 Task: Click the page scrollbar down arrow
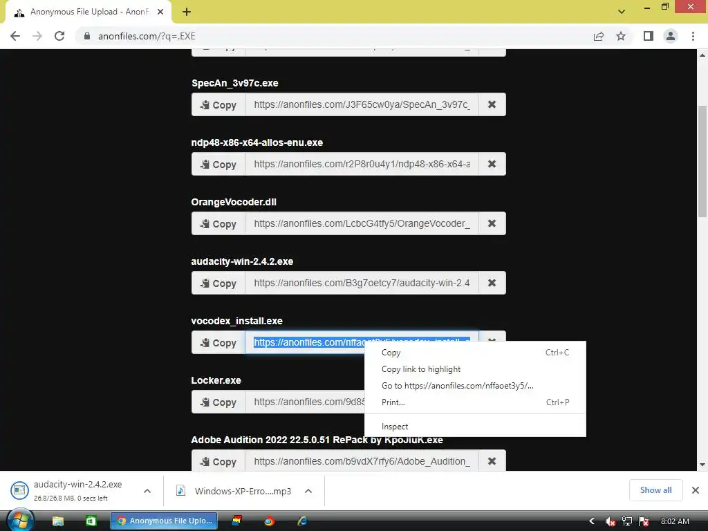pyautogui.click(x=702, y=465)
